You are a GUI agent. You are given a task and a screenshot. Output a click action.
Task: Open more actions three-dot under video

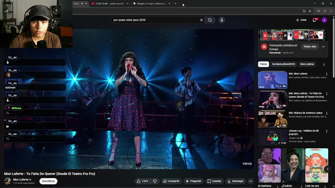250,181
